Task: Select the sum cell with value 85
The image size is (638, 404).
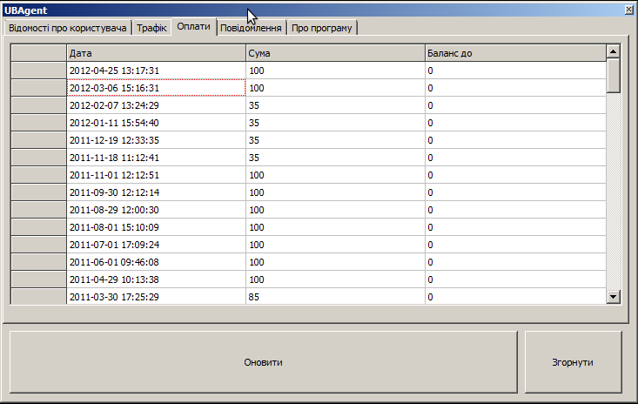Action: (335, 297)
